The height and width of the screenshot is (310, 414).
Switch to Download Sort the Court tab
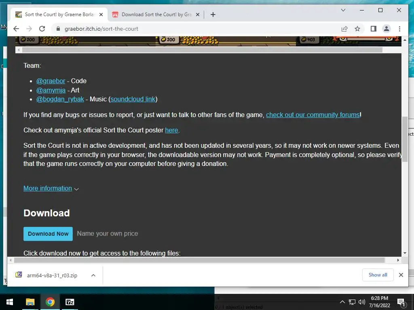(x=156, y=15)
